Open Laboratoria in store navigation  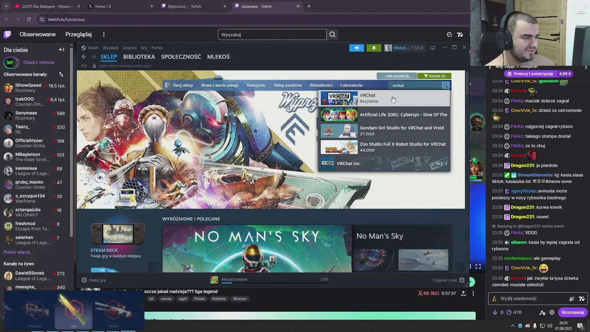point(351,85)
